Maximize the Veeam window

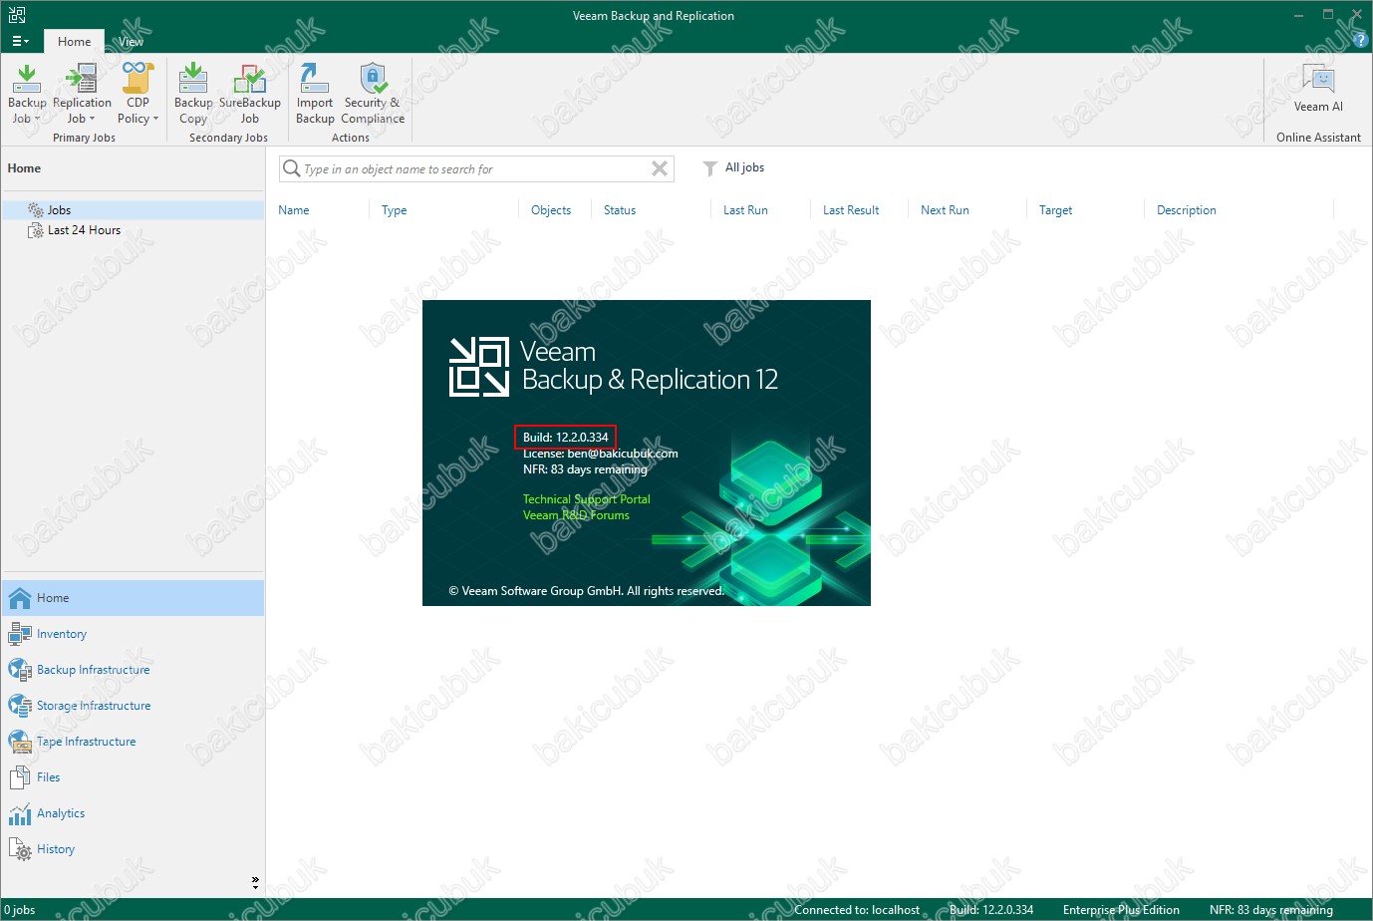pyautogui.click(x=1328, y=15)
